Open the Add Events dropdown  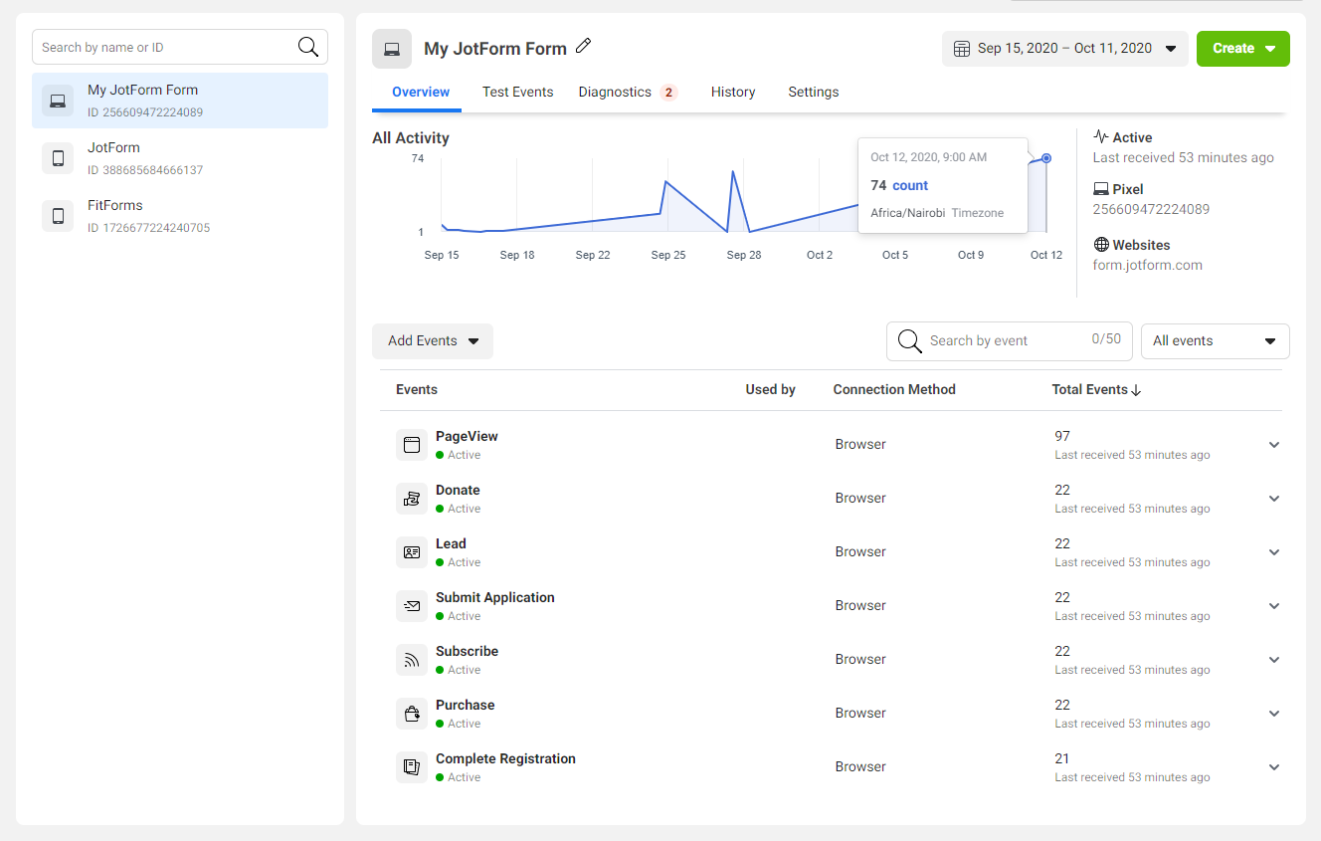[x=433, y=341]
